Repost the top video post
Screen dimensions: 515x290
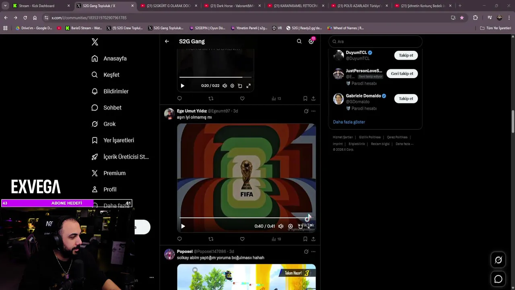coord(211,98)
